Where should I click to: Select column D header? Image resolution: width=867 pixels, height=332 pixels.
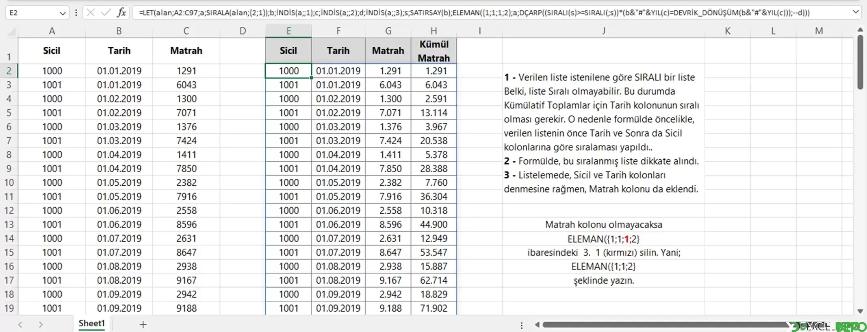click(243, 31)
